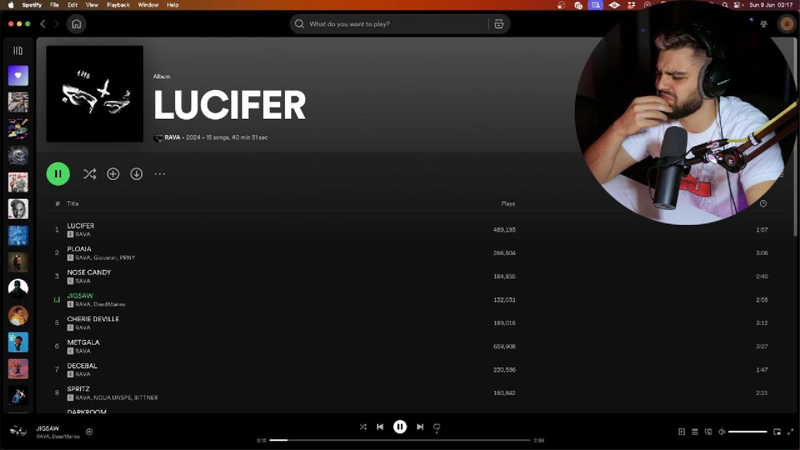
Task: Open the Apple menu
Action: click(x=11, y=5)
